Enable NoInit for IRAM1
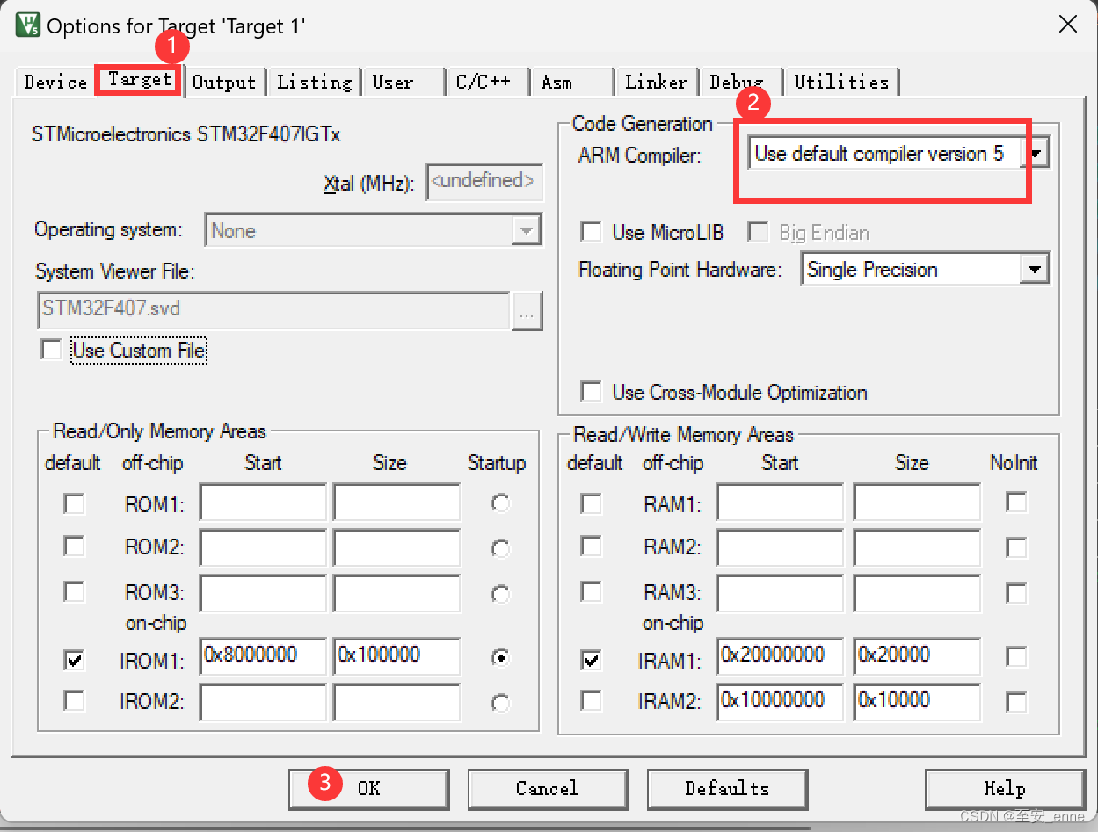The width and height of the screenshot is (1098, 832). [x=1016, y=657]
